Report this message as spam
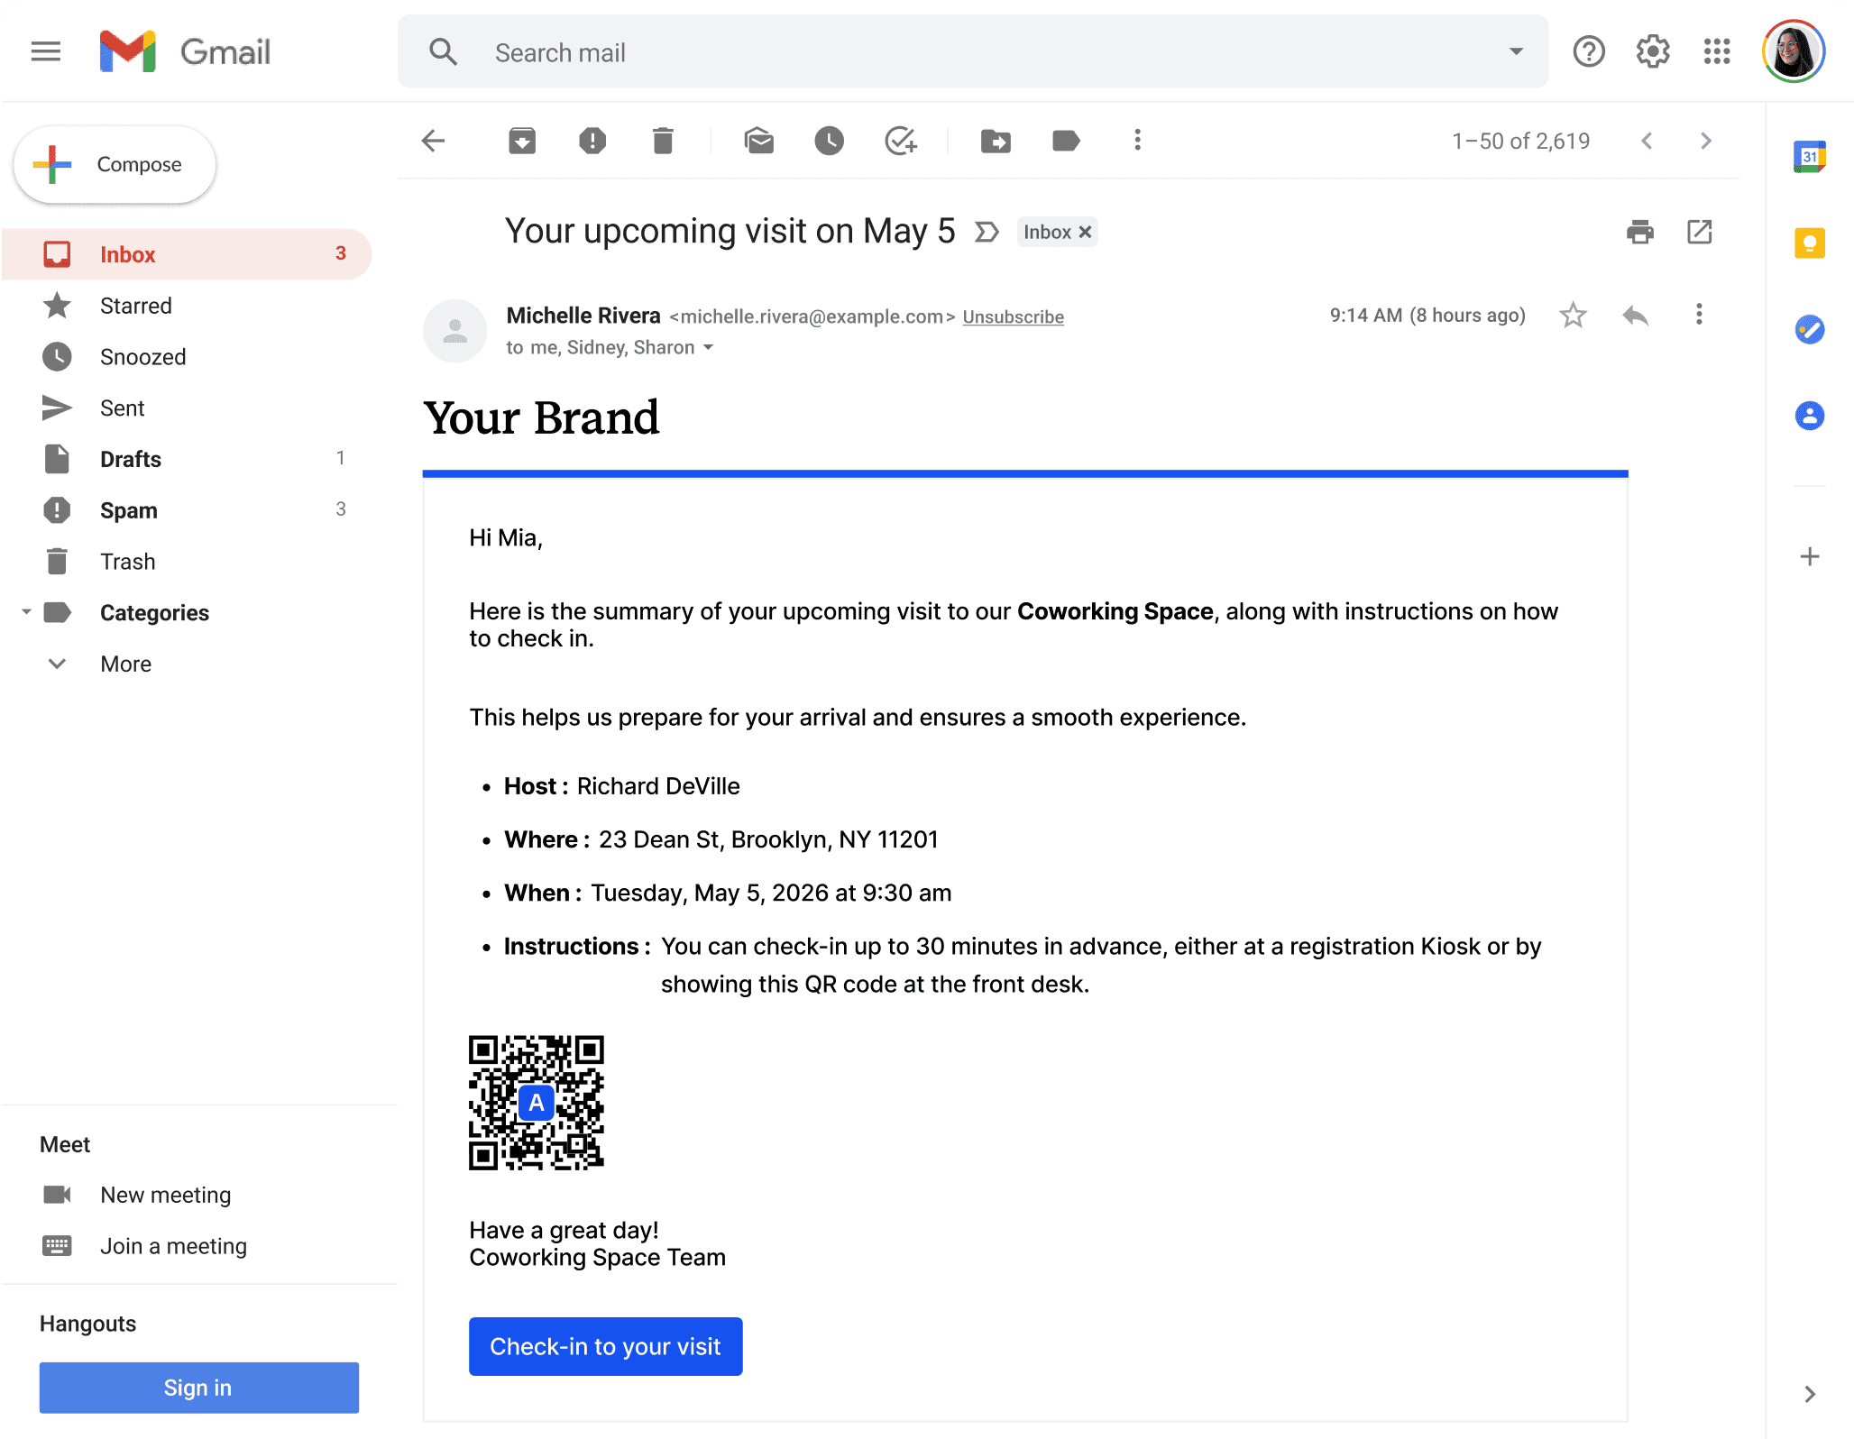Viewport: 1854px width, 1439px height. (592, 141)
